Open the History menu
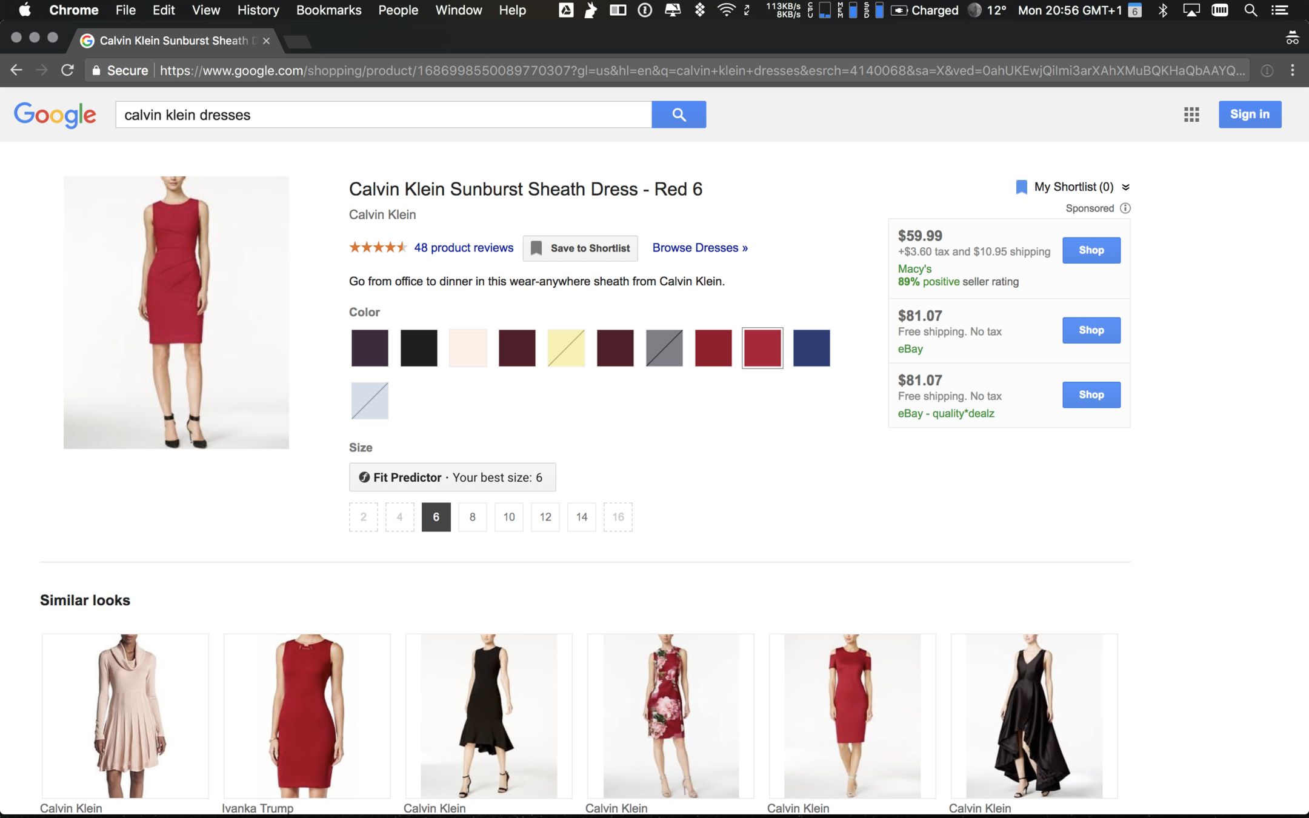The image size is (1309, 818). [258, 10]
